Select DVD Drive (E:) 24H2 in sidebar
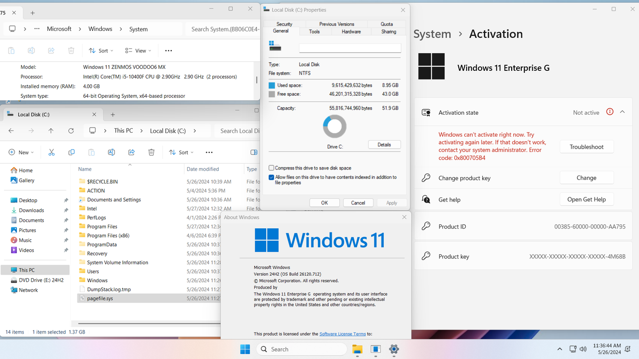The image size is (639, 359). click(x=37, y=280)
